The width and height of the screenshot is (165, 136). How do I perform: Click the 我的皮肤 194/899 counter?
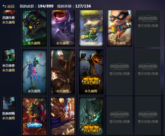[x=36, y=6]
